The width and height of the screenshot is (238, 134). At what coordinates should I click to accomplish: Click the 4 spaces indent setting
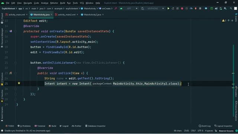pyautogui.click(x=209, y=131)
